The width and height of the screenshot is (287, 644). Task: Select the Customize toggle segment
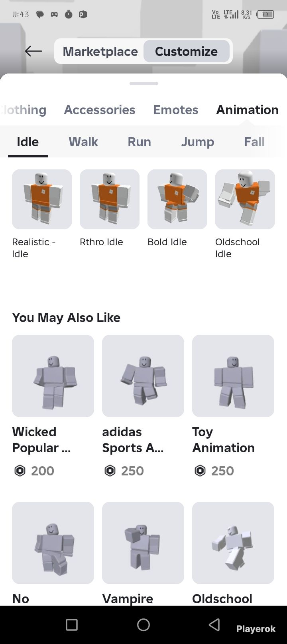(x=186, y=51)
